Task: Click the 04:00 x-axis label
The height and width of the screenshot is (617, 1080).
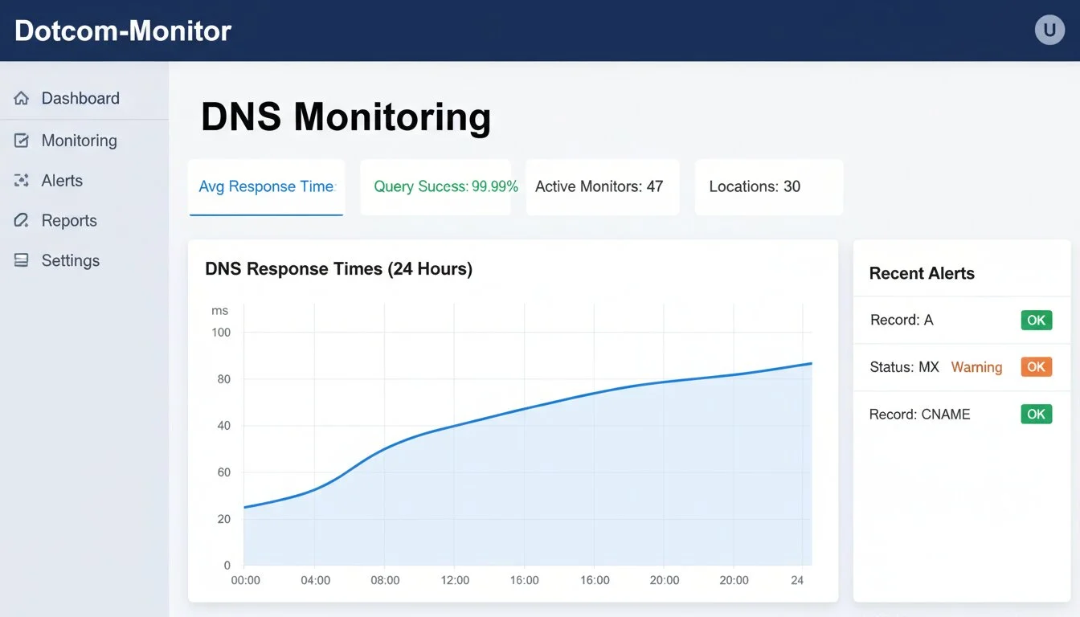Action: tap(315, 580)
